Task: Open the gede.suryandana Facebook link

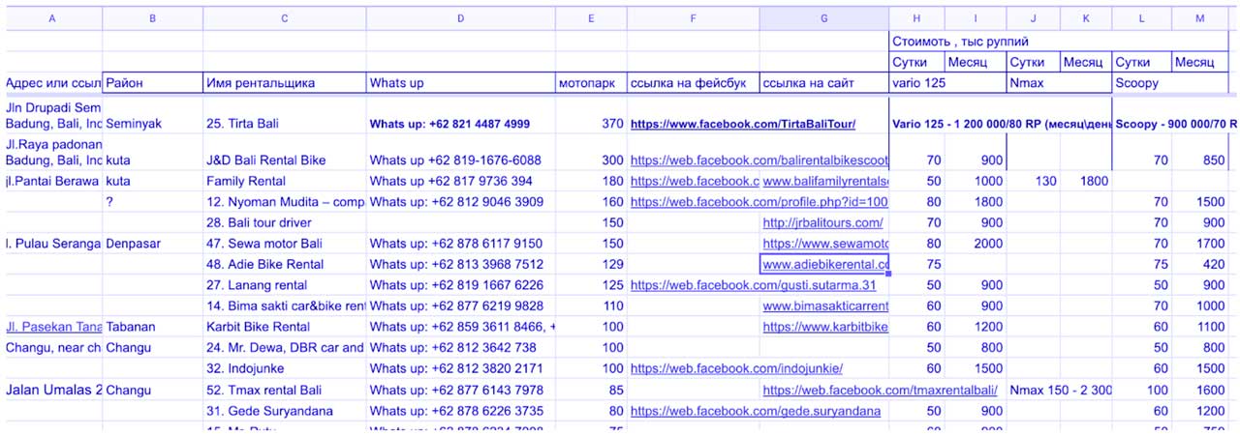Action: [755, 411]
